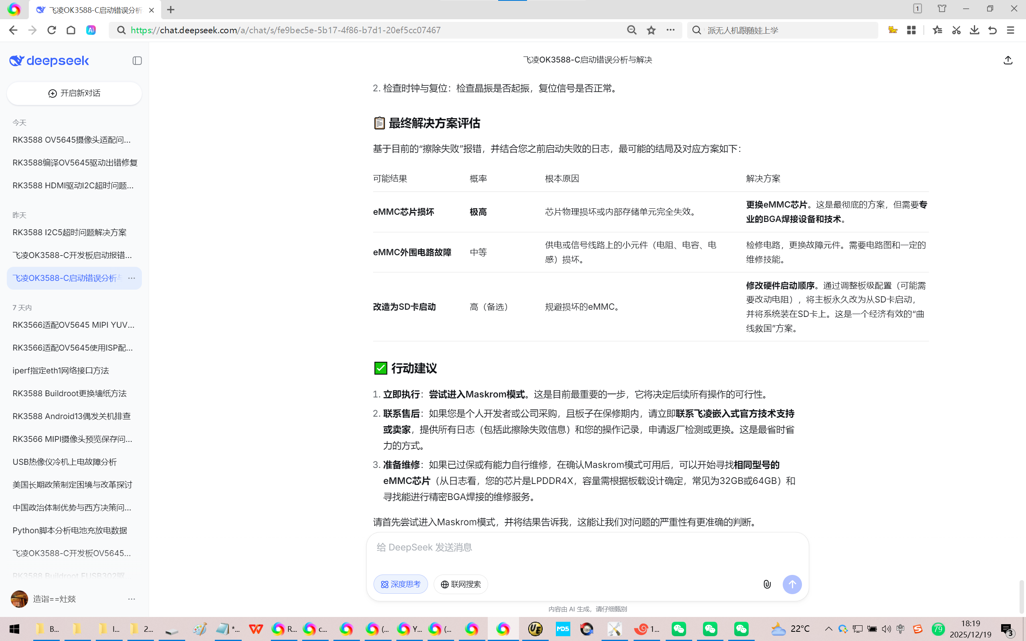The height and width of the screenshot is (641, 1026).
Task: Bookmark page with star icon
Action: tap(651, 30)
